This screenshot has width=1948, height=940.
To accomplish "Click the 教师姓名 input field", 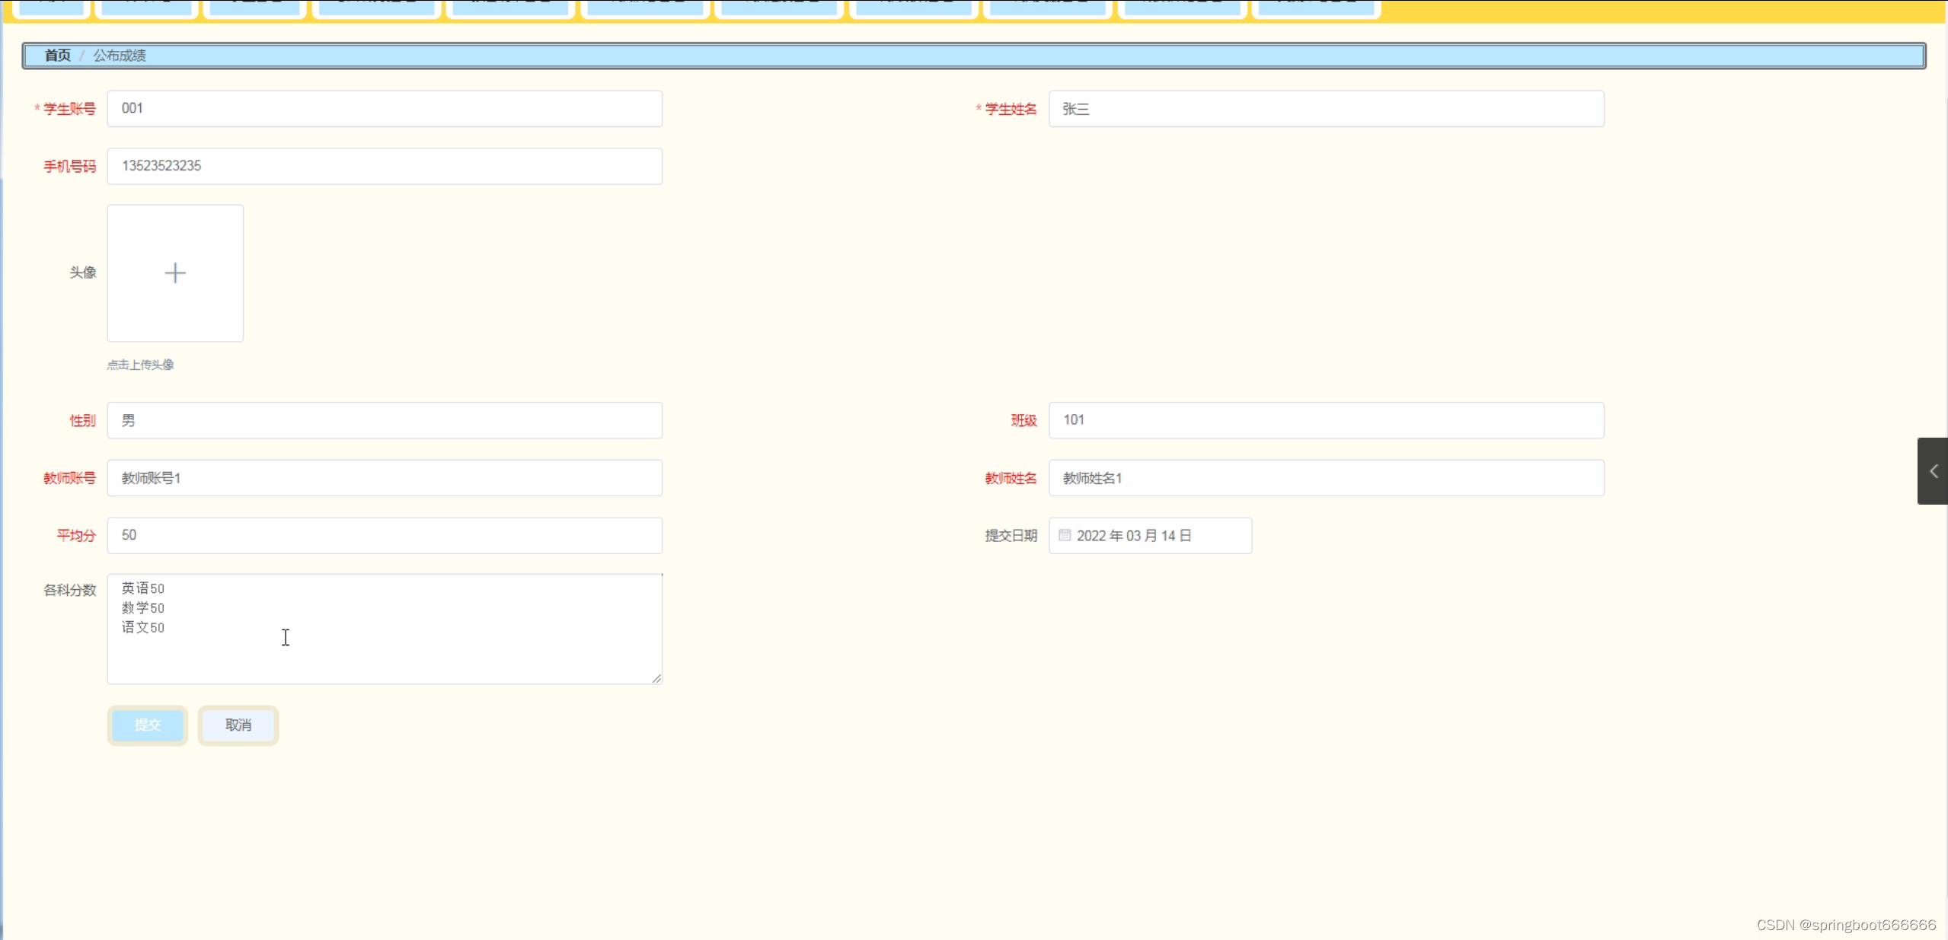I will [x=1326, y=478].
